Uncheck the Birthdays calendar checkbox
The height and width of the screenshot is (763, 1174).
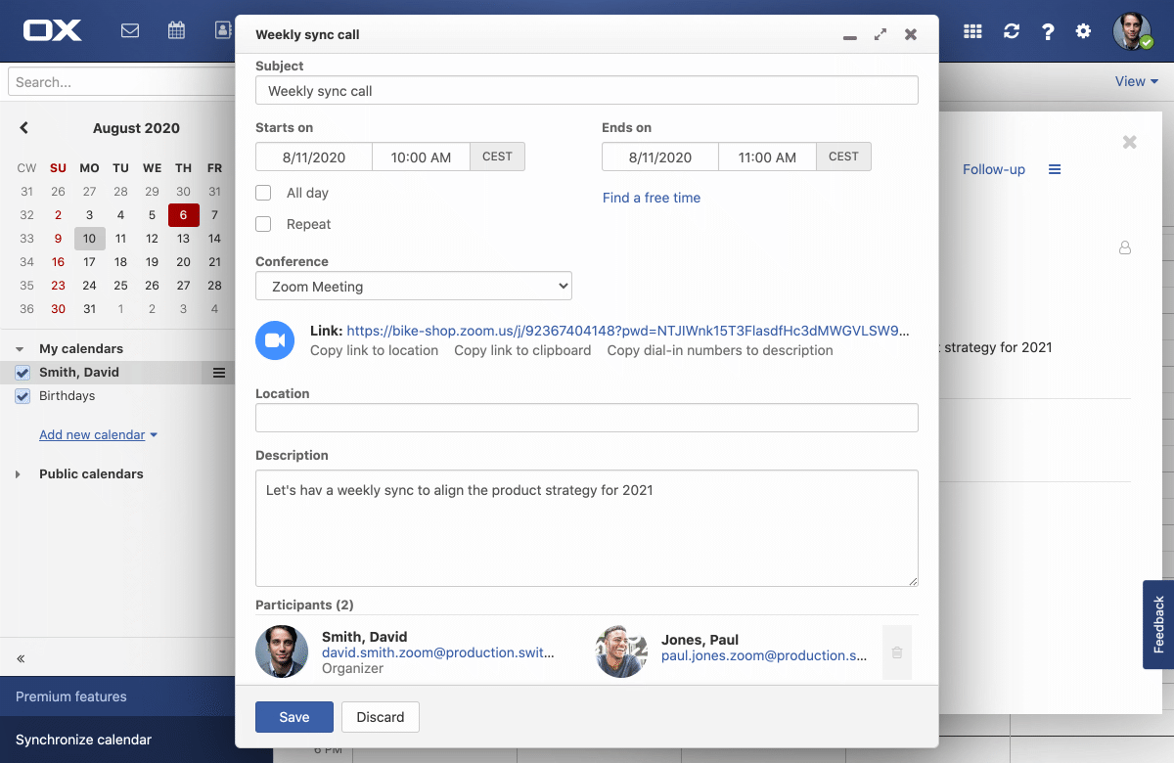[x=23, y=396]
